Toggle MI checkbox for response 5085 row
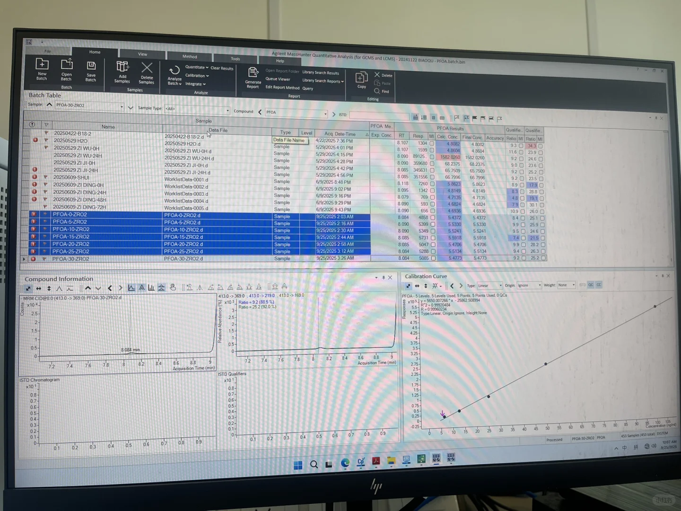Screen dimensions: 681x511 pyautogui.click(x=433, y=258)
